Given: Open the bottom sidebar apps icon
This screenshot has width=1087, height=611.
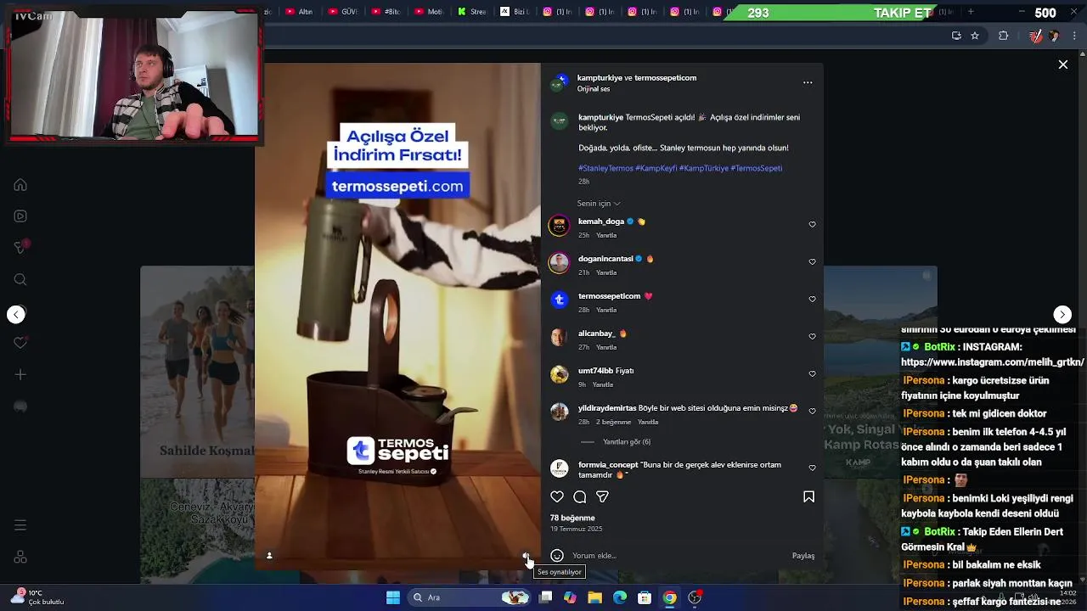Looking at the screenshot, I should (x=20, y=558).
